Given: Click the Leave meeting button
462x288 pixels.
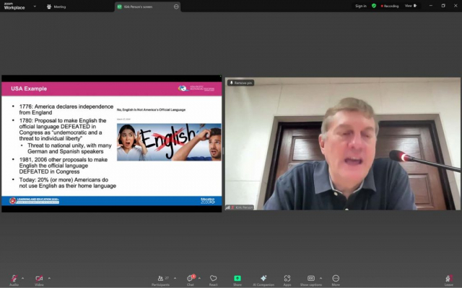Looking at the screenshot, I should (449, 278).
